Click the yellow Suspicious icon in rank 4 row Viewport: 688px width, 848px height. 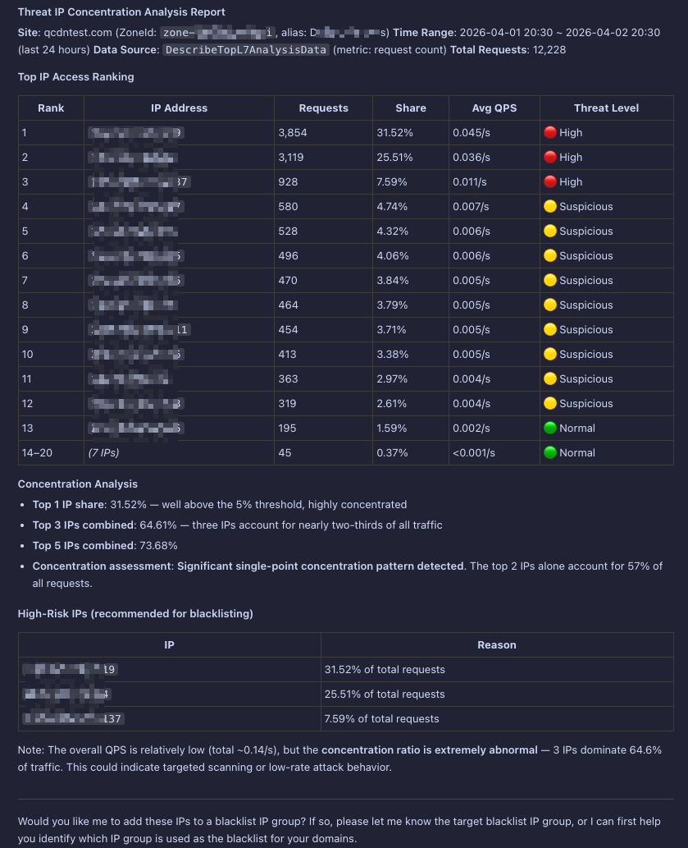point(550,206)
